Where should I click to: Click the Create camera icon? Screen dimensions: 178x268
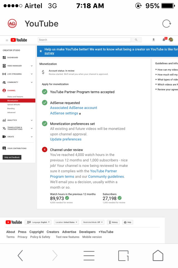point(4,137)
